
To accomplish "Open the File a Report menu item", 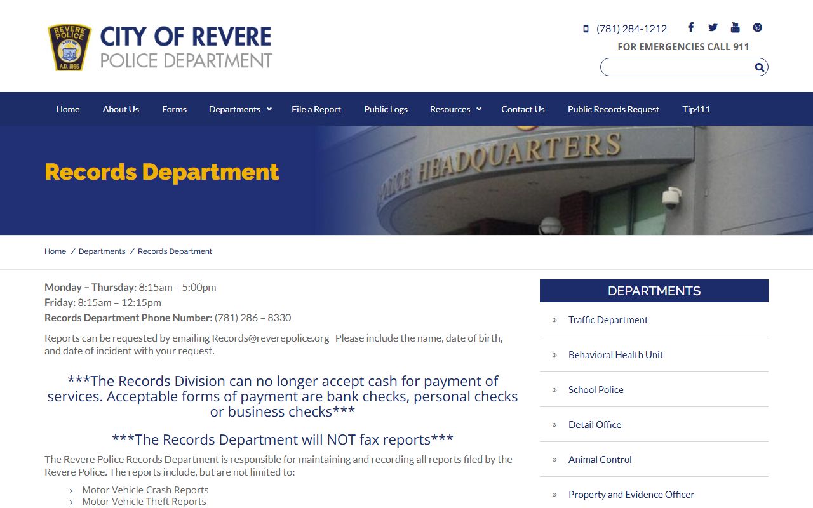I will (316, 109).
